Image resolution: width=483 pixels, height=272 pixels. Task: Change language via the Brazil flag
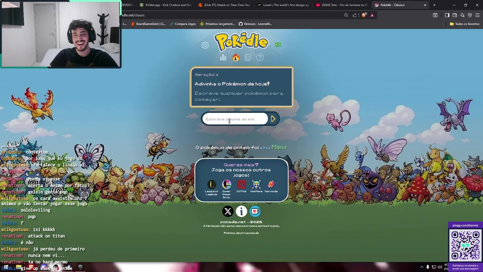[x=278, y=45]
